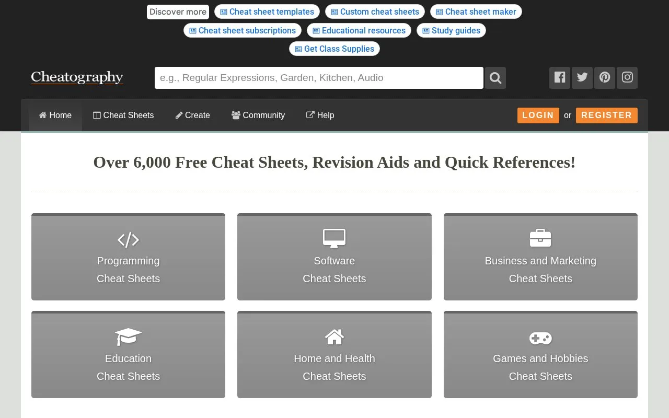The height and width of the screenshot is (418, 669).
Task: Open Cheat sheet subscriptions link
Action: tap(243, 30)
